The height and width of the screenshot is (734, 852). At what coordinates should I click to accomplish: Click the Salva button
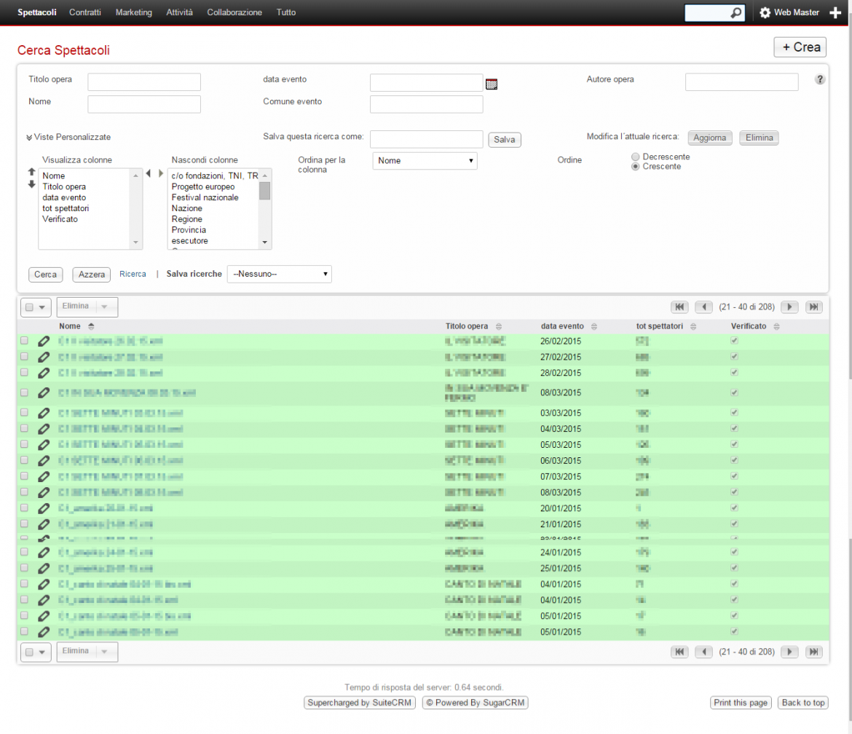[504, 140]
